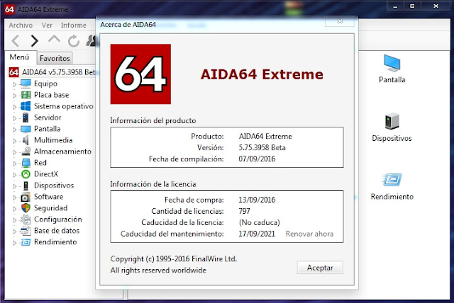Select the Red label in the tree
454x303 pixels.
pos(40,163)
